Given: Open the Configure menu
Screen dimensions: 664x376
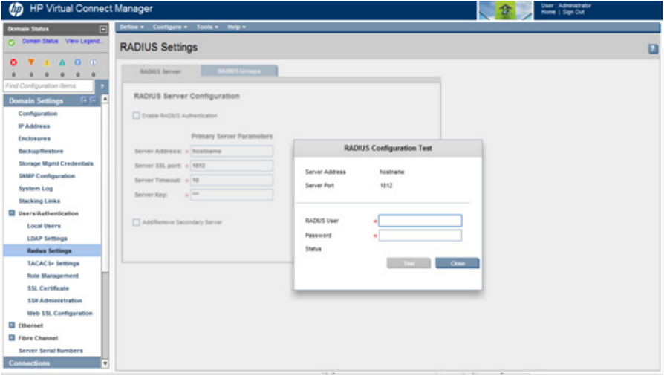Looking at the screenshot, I should 170,27.
